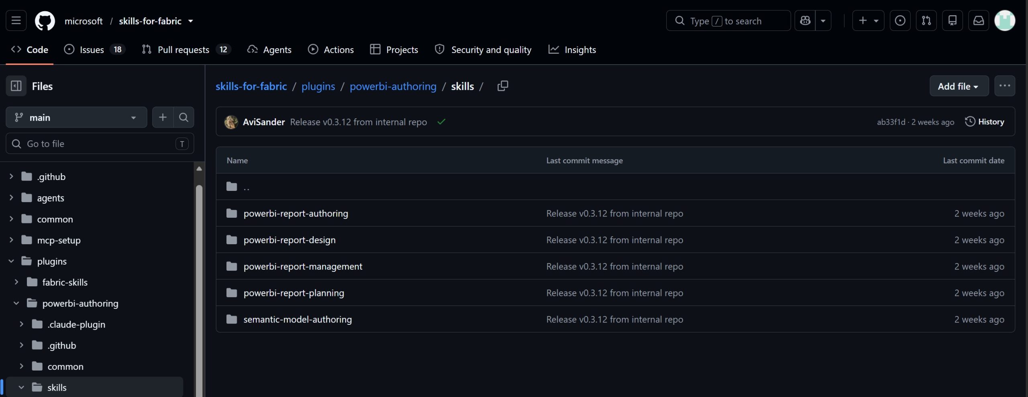Open the semantic-model-authoring folder
The image size is (1028, 397).
[x=298, y=319]
